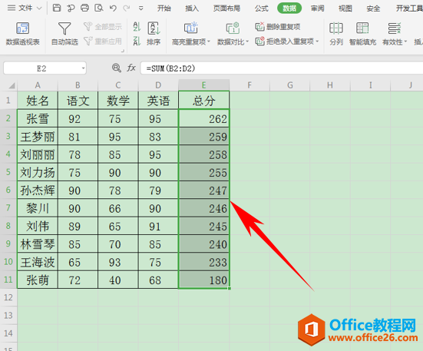The height and width of the screenshot is (351, 423).
Task: Select column A header
Action: [x=38, y=85]
